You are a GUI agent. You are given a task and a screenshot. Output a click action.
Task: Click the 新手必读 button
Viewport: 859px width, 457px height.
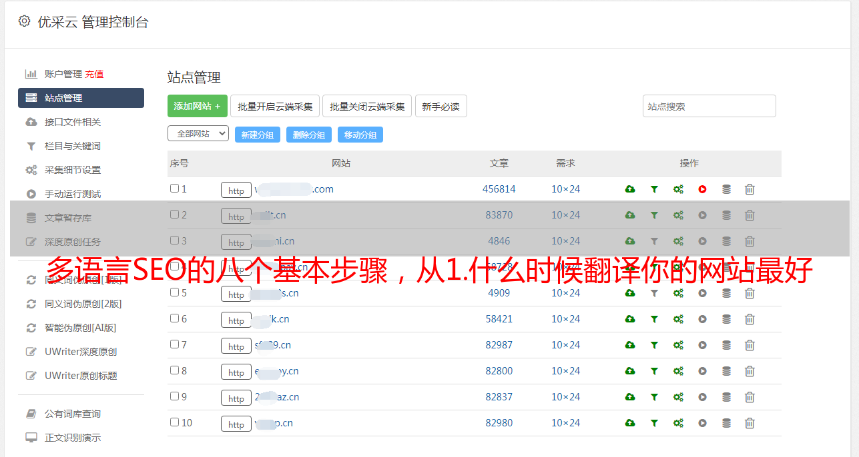click(441, 106)
